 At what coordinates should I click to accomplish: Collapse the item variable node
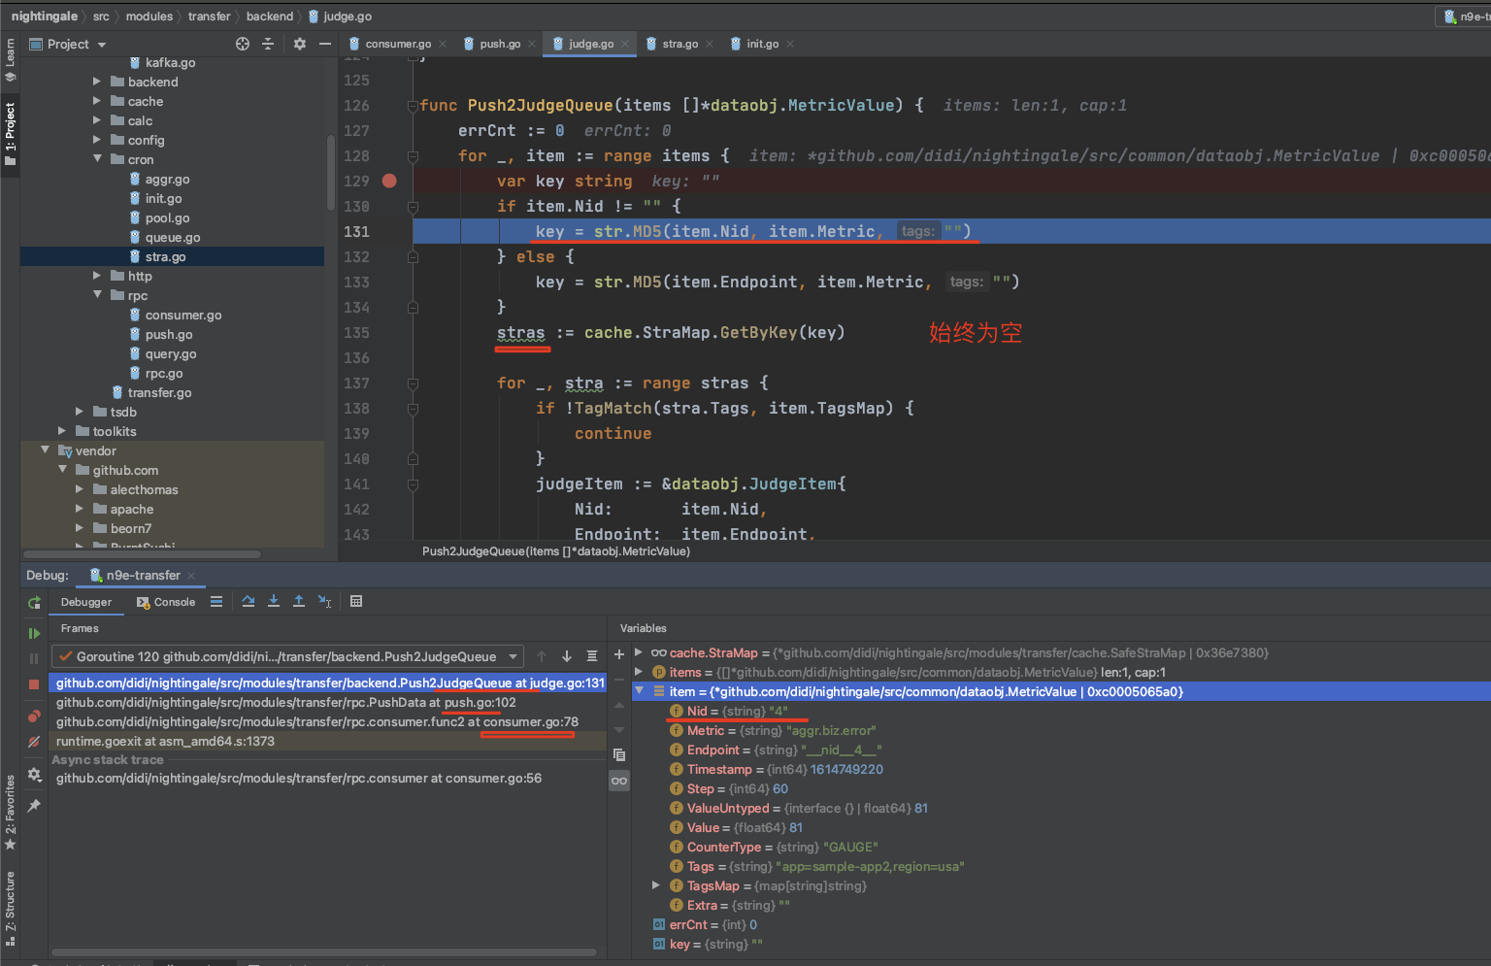[x=639, y=691]
